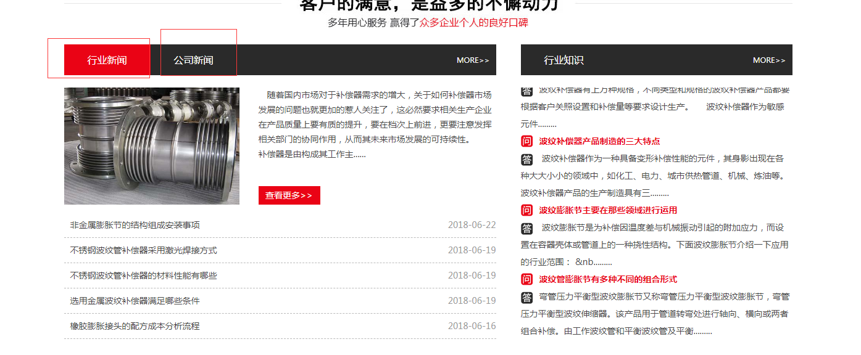Read article 不锈钢波纹管补偿器的材料性能有哪些
This screenshot has width=861, height=355.
click(x=144, y=275)
